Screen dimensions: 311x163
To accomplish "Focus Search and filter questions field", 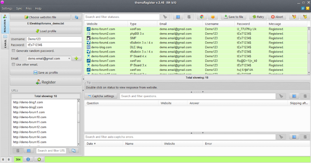I will 198,96.
